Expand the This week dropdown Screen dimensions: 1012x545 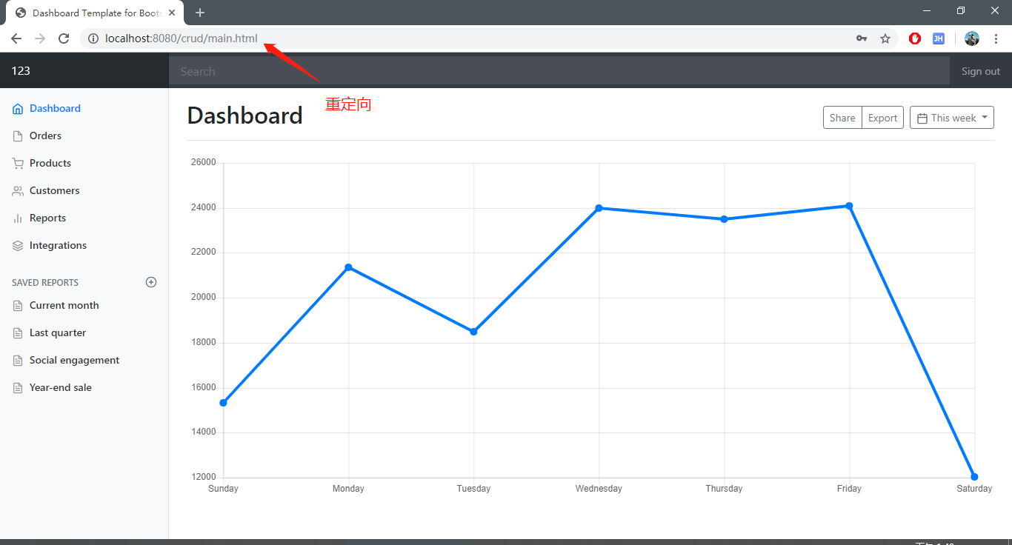[x=951, y=118]
